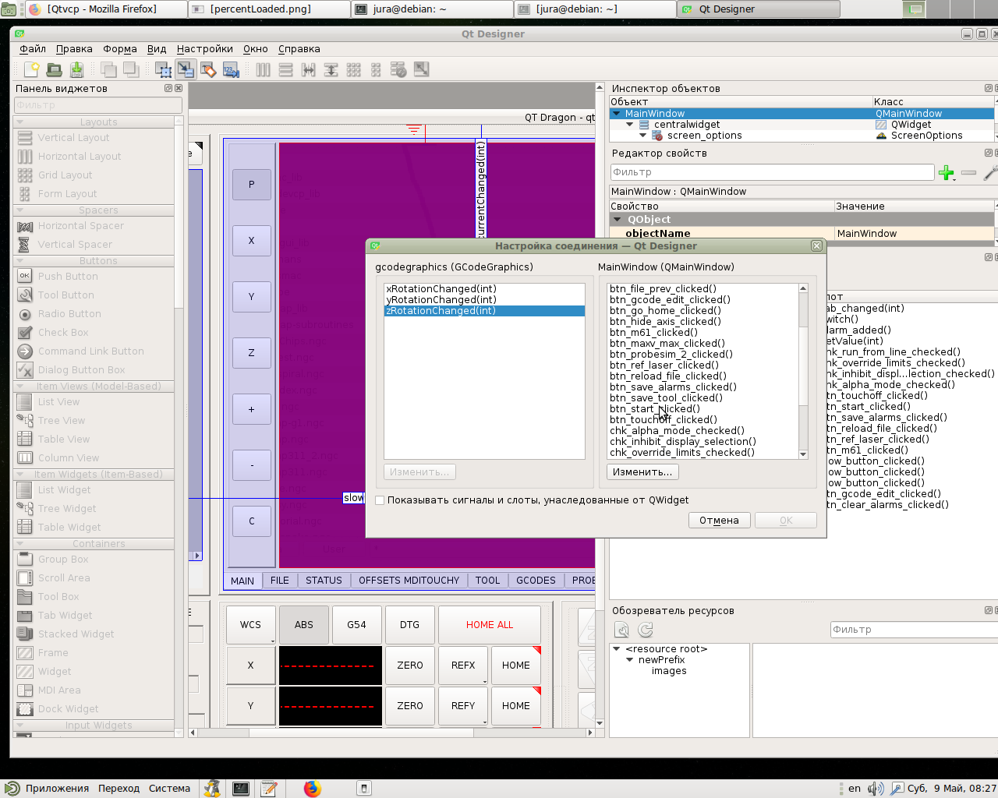Screen dimensions: 998x798
Task: Click the slots list vertical scrollbar
Action: click(803, 371)
